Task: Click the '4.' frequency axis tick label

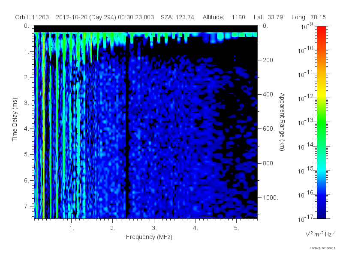Action: 196,228
